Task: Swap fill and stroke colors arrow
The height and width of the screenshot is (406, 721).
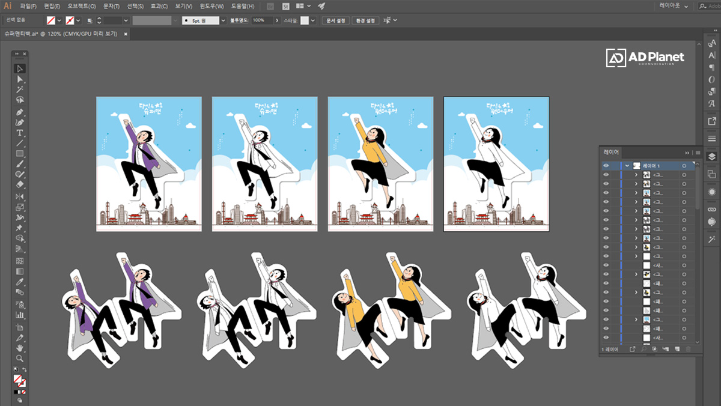Action: pos(25,369)
